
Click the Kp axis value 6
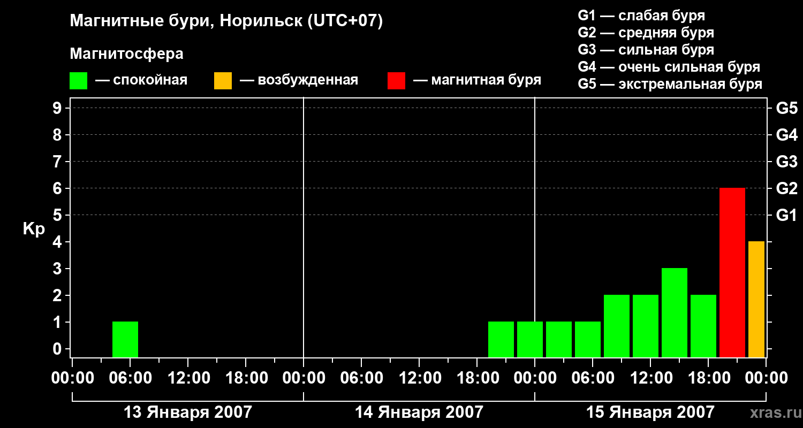coord(58,188)
